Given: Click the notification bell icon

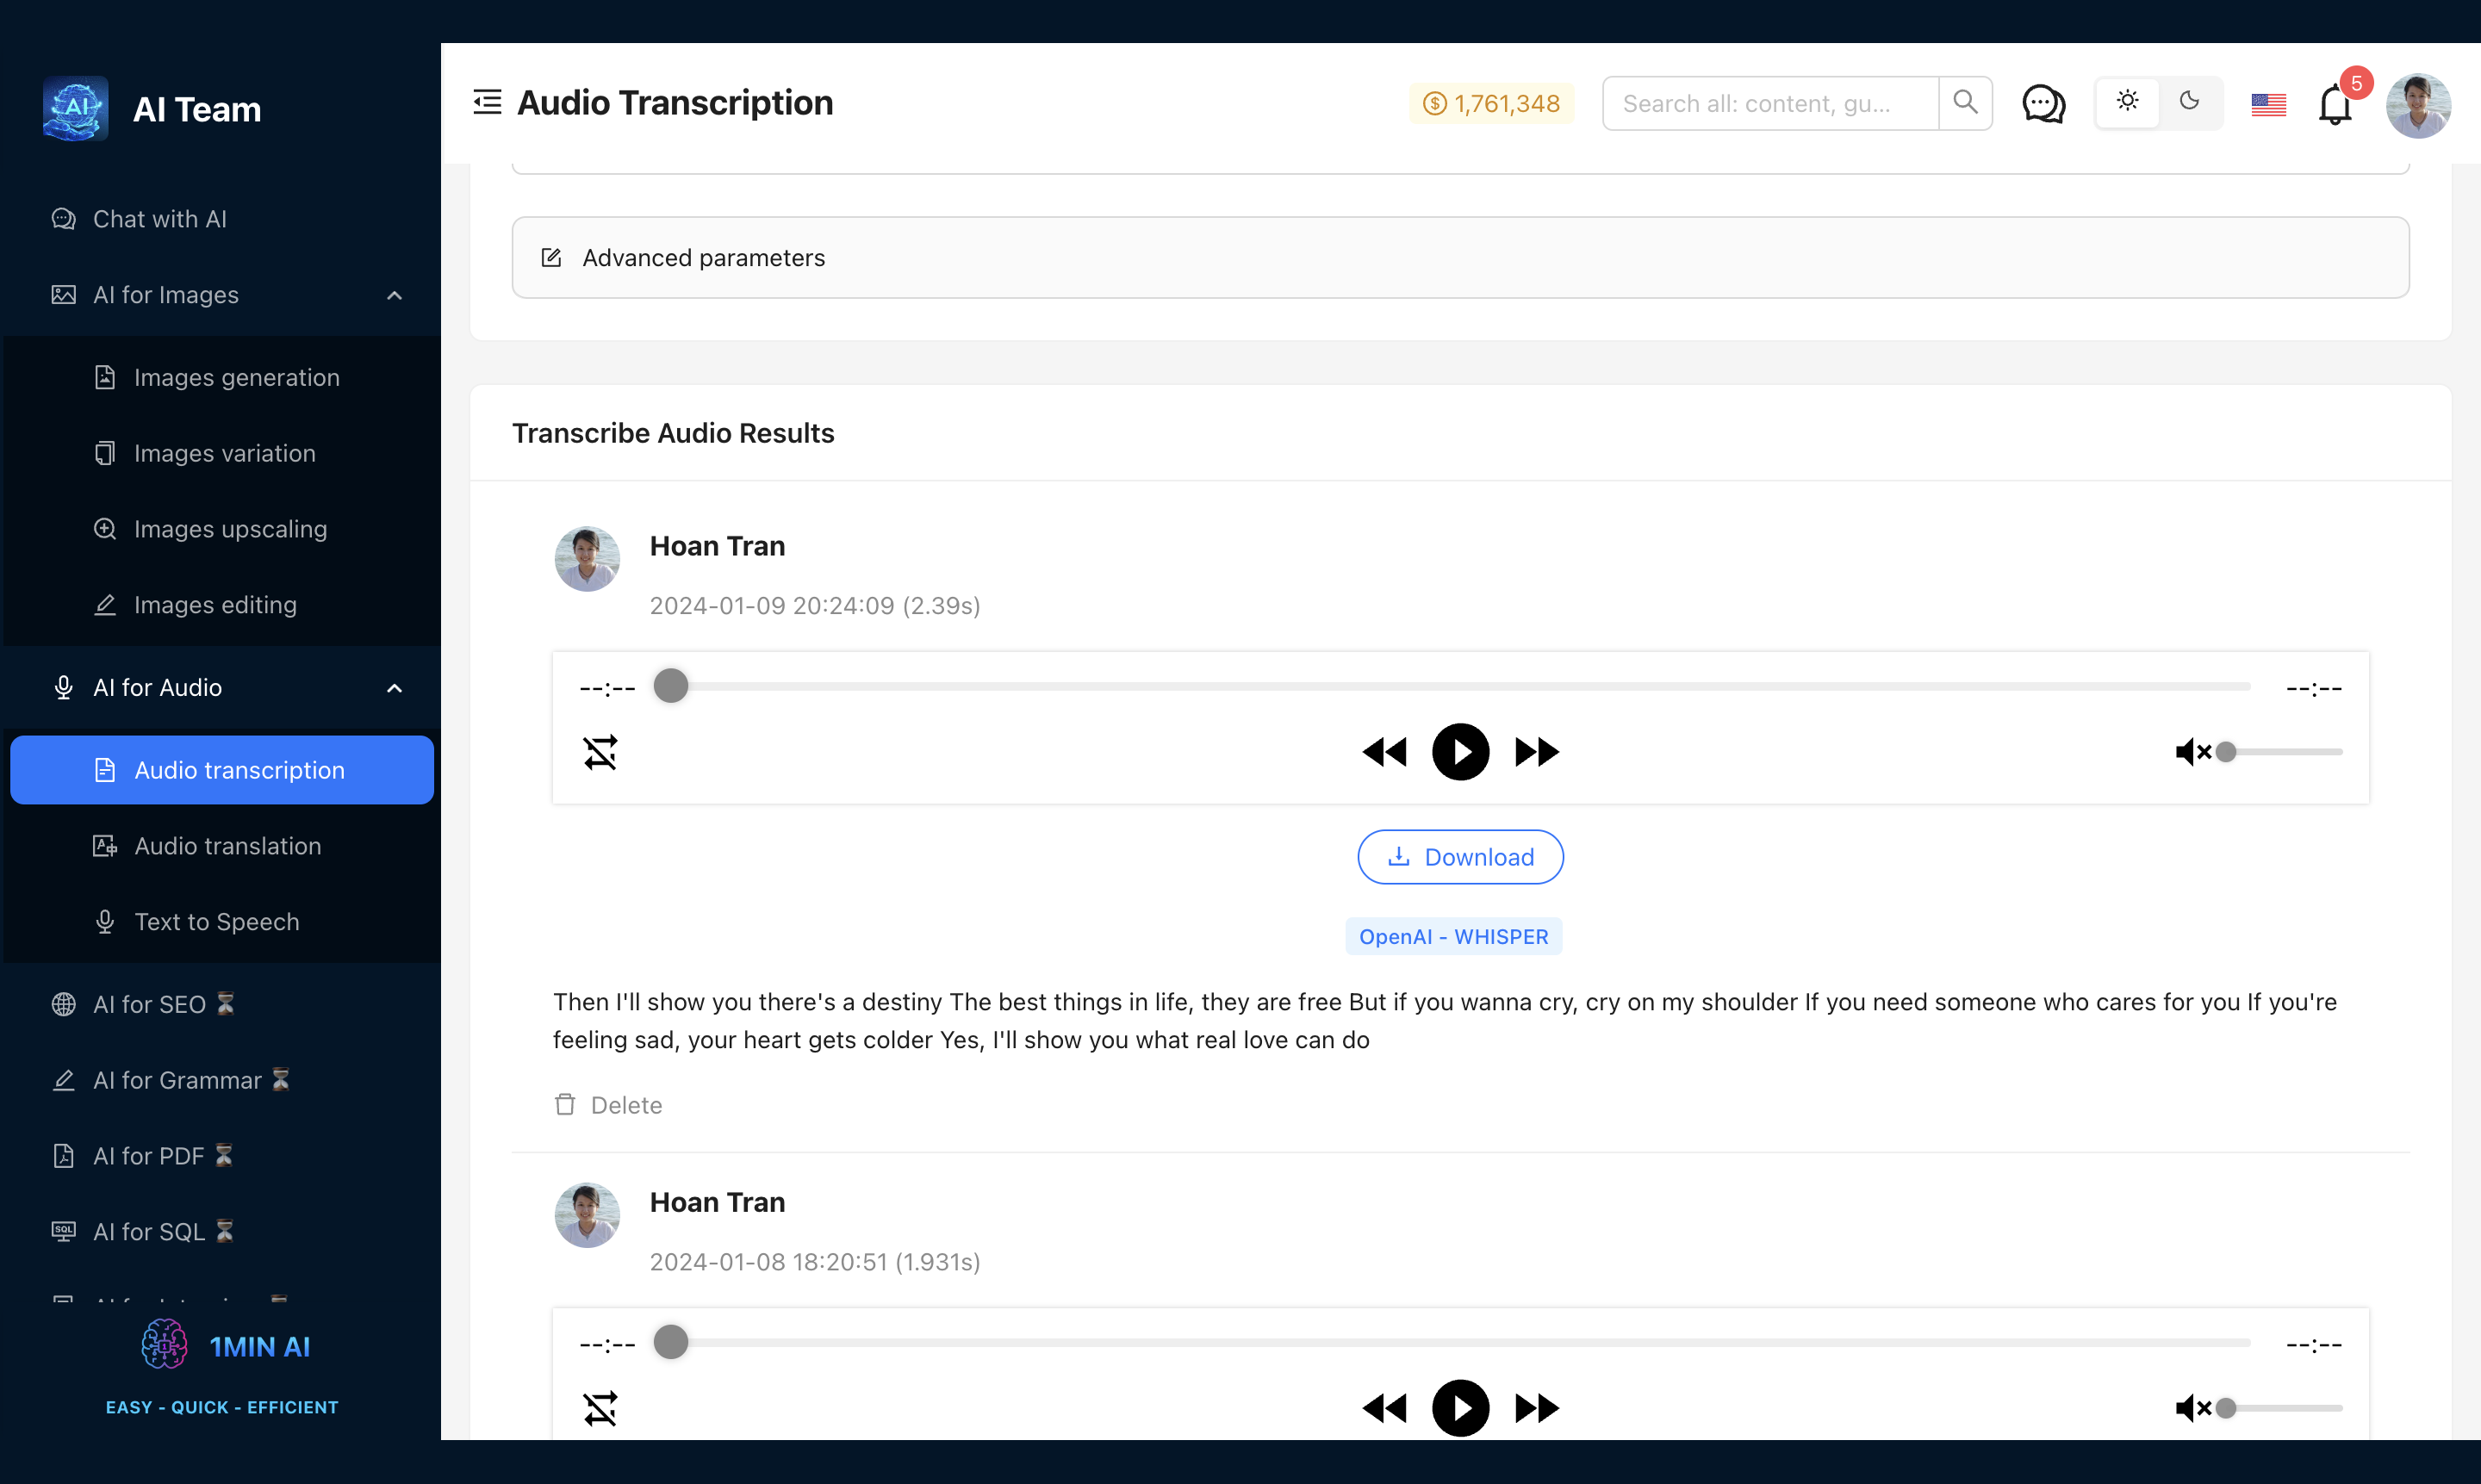Looking at the screenshot, I should 2334,104.
